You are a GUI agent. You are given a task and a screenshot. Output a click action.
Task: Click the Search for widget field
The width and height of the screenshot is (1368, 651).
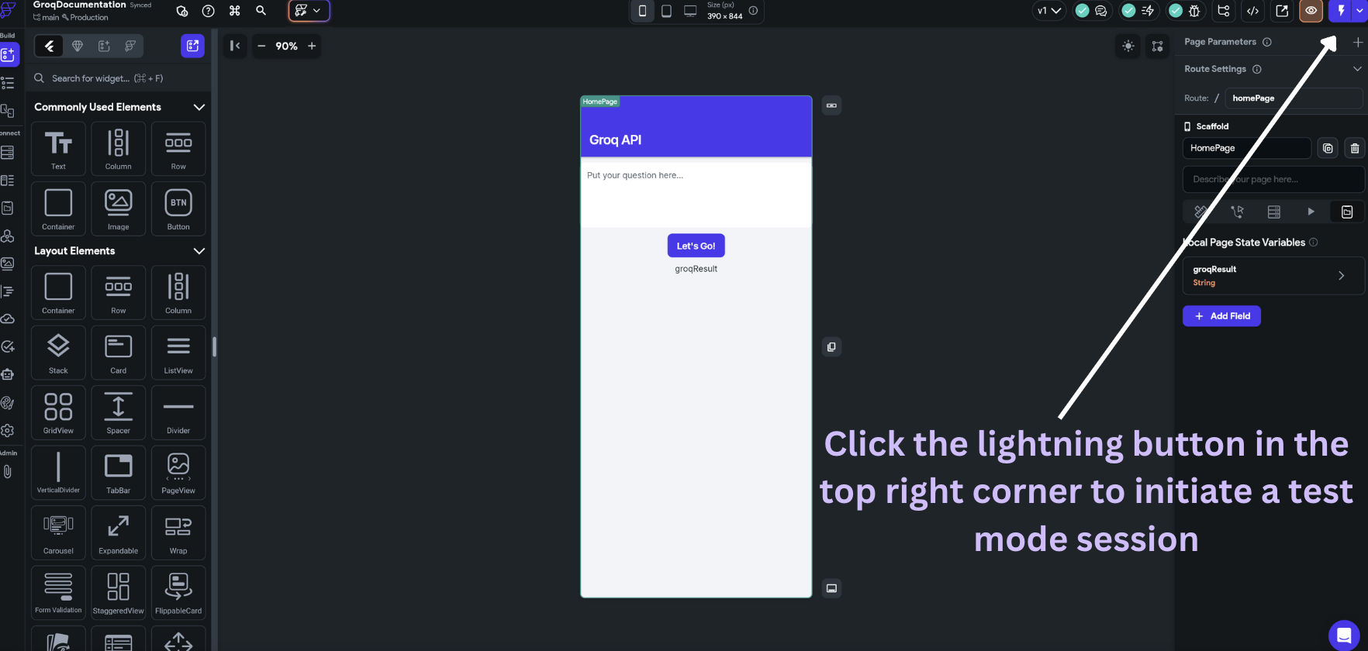coord(118,78)
